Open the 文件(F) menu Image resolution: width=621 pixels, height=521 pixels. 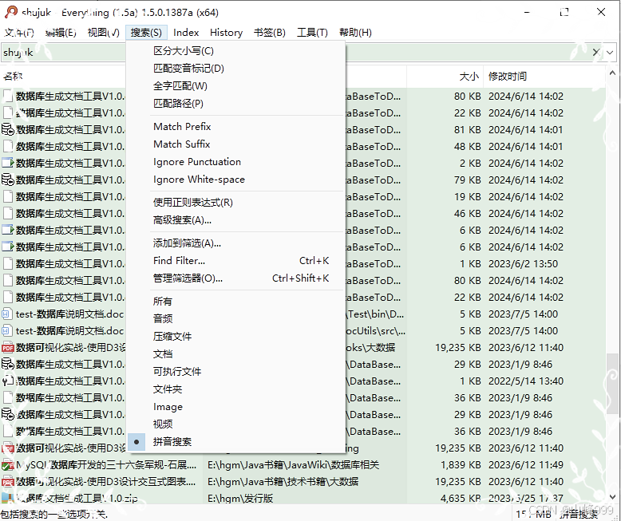(18, 33)
